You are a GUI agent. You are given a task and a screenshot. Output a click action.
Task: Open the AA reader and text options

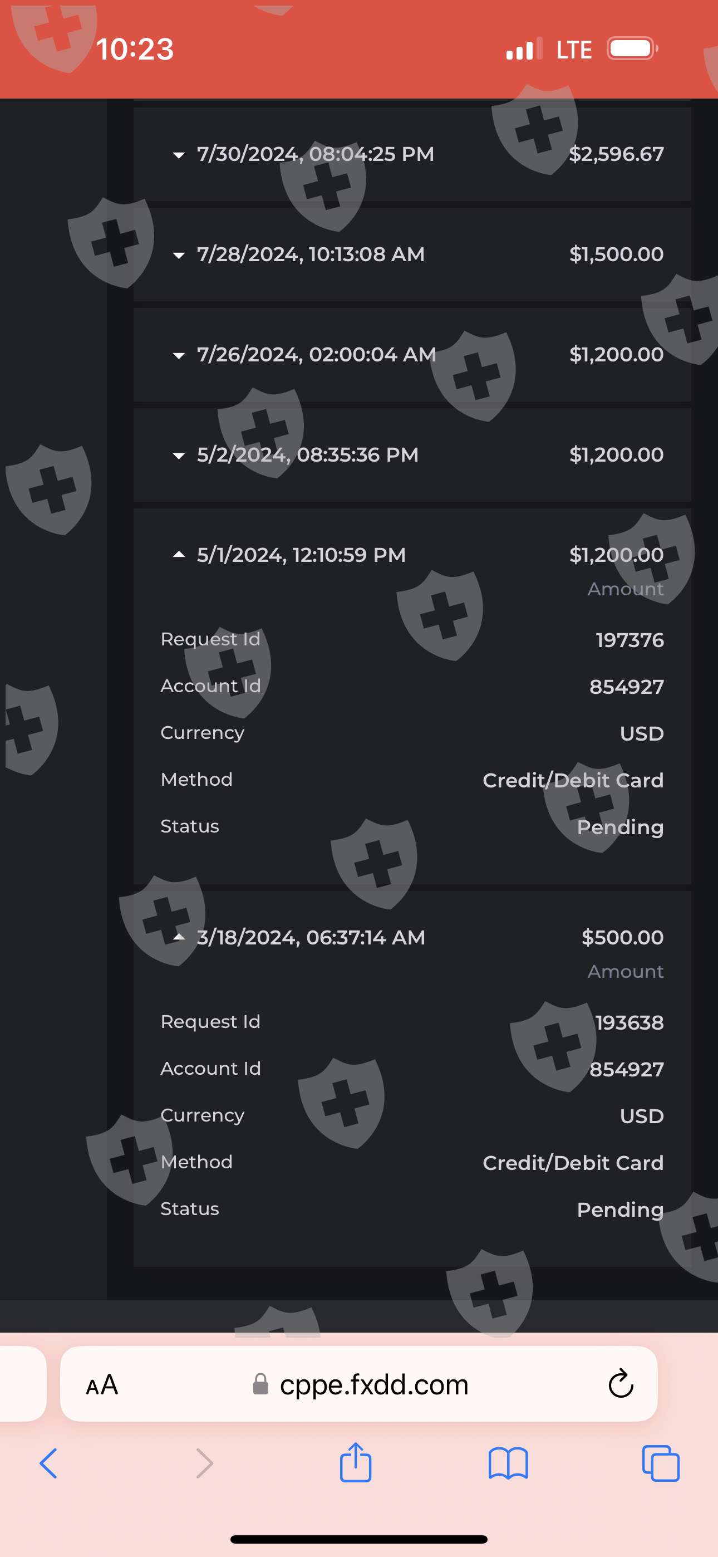point(102,1384)
